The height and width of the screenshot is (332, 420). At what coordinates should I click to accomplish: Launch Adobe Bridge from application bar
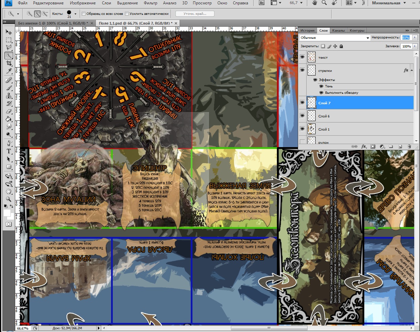point(262,3)
